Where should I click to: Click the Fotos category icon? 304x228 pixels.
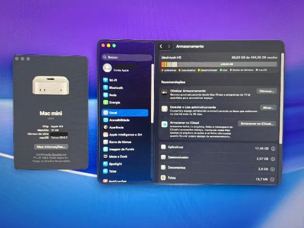point(163,178)
